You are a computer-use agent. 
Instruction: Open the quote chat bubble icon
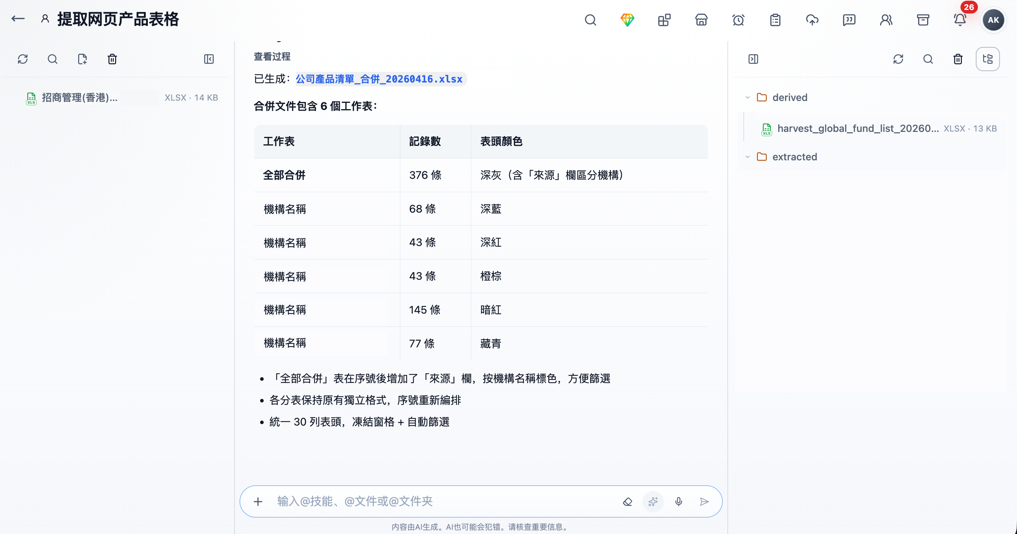(849, 20)
